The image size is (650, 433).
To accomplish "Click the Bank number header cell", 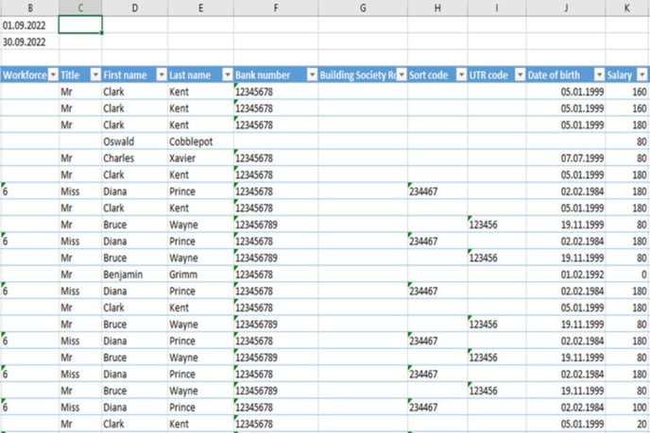I will point(276,75).
